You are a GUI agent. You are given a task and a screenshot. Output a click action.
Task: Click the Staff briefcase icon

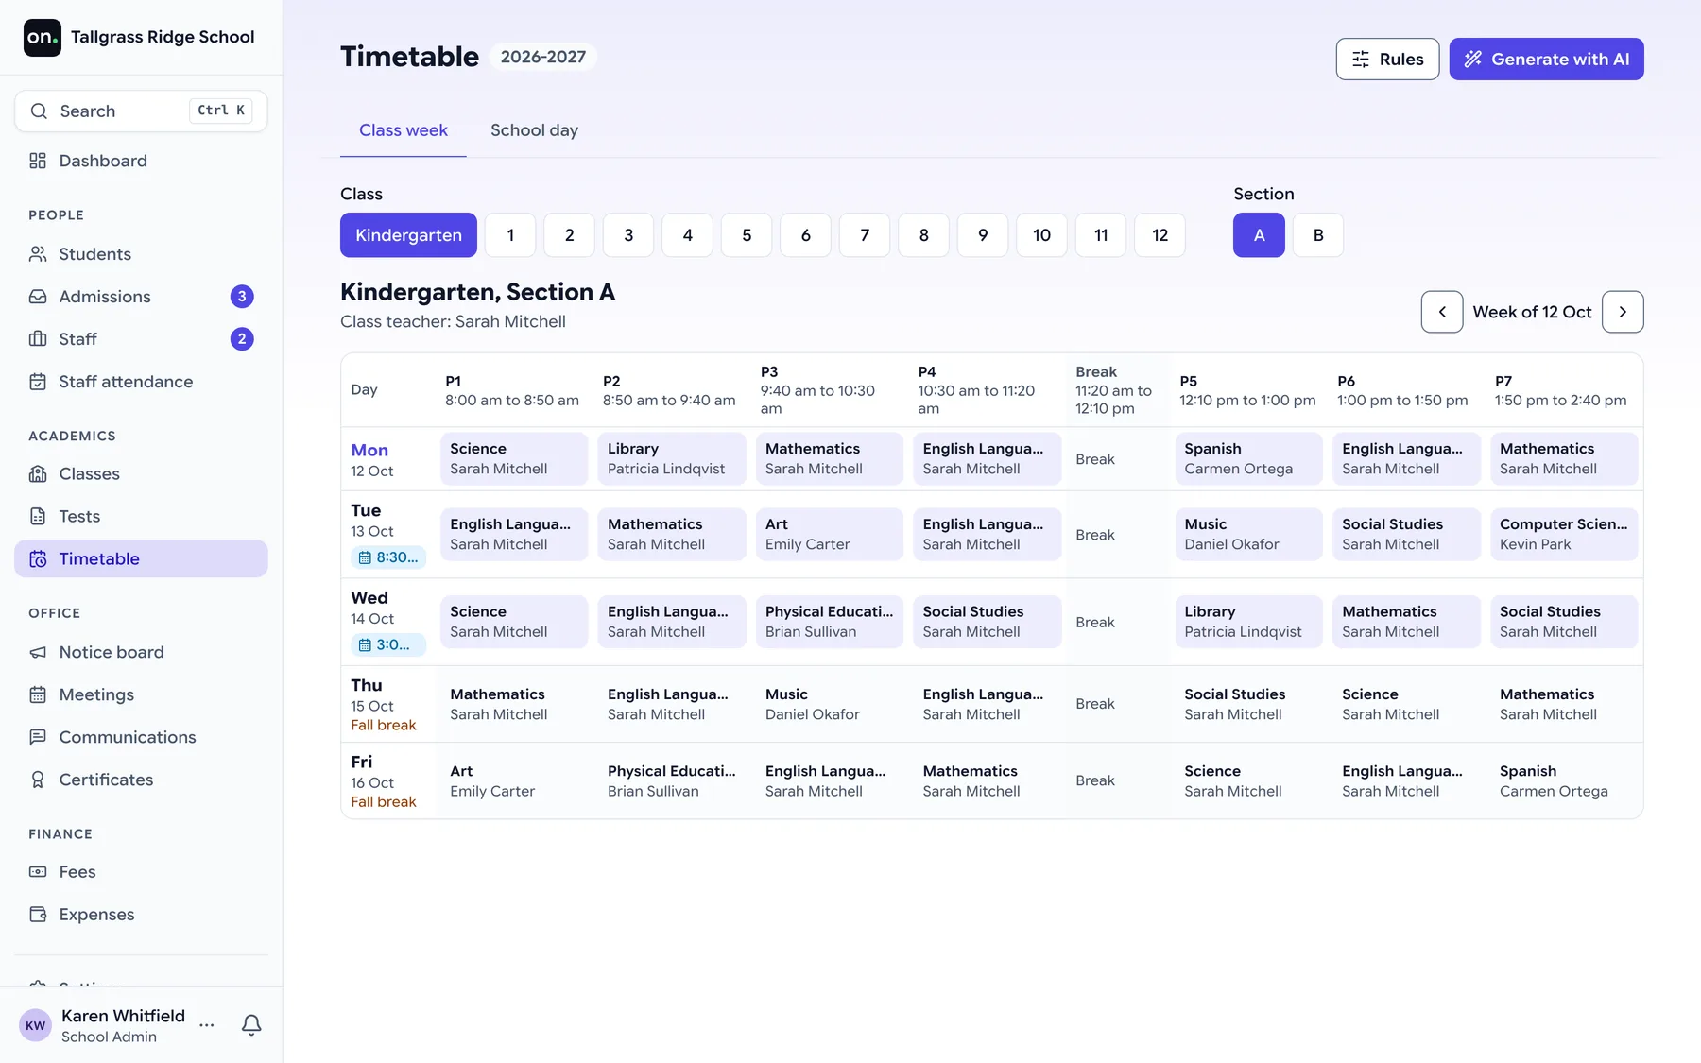pos(38,339)
